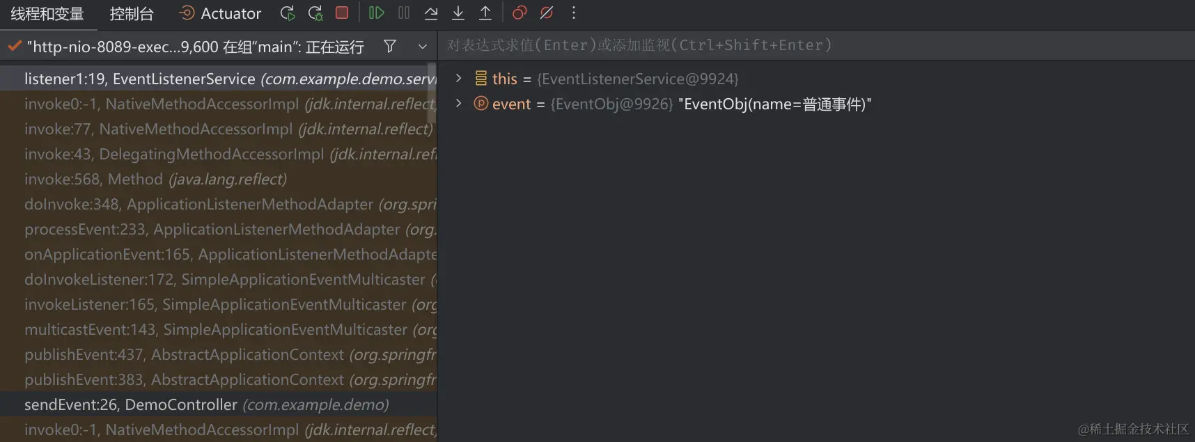Select frame publishEvent:383
The image size is (1195, 442).
click(x=218, y=379)
